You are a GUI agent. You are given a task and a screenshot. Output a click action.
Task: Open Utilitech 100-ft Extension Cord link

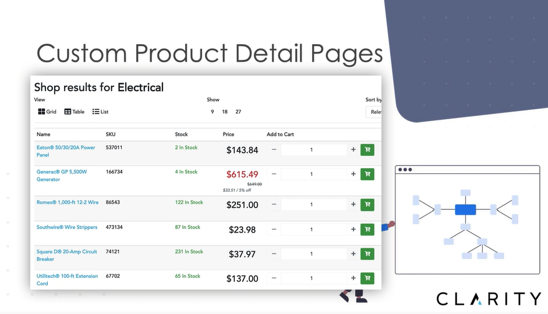(x=67, y=280)
